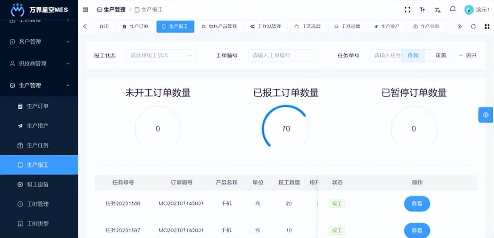Select 生产报工 in the sidebar

point(39,164)
